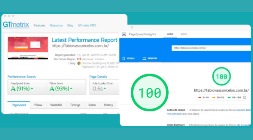
Task: Click the orange 50-89 legend marker
Action: pos(214,97)
